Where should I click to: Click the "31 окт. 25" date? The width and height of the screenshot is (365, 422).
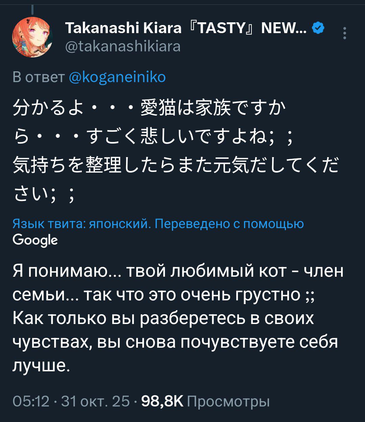(x=96, y=401)
